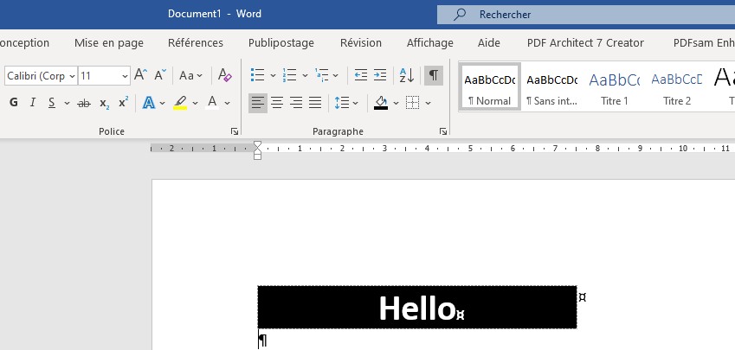Align text left
Screen dimensions: 735x350
pos(258,103)
